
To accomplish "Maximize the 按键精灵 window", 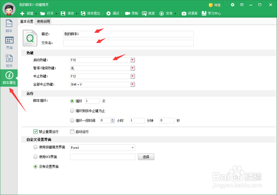I will pos(260,5).
